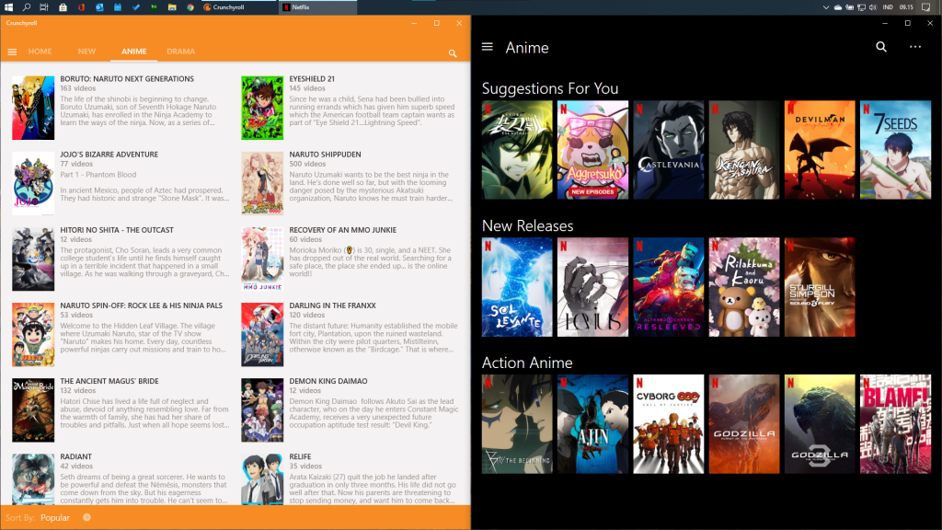Switch to the DRAMA tab in Crunchyroll
This screenshot has height=530, width=942.
point(180,52)
